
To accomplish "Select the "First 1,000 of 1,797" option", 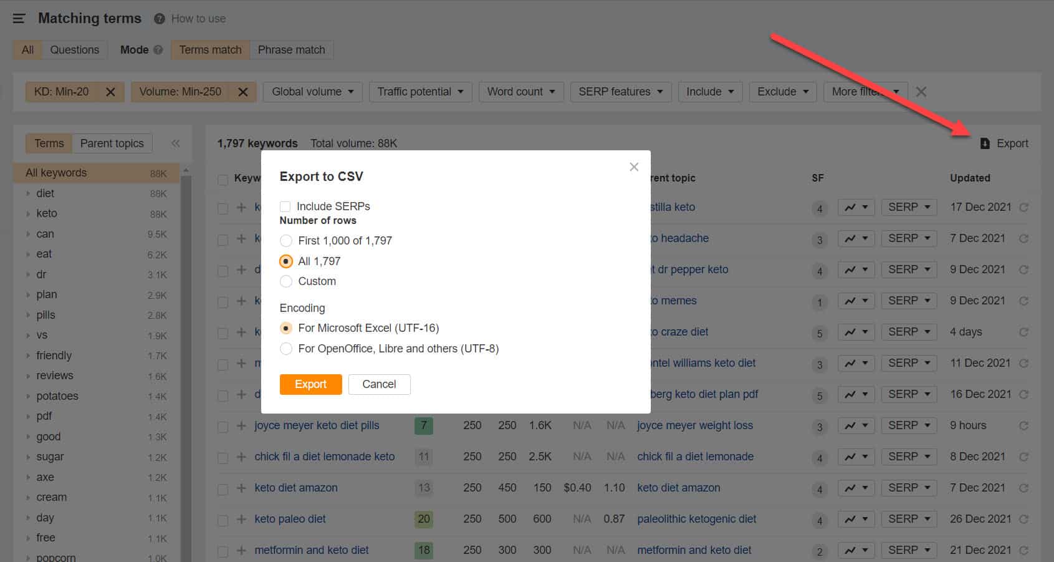I will (x=286, y=240).
